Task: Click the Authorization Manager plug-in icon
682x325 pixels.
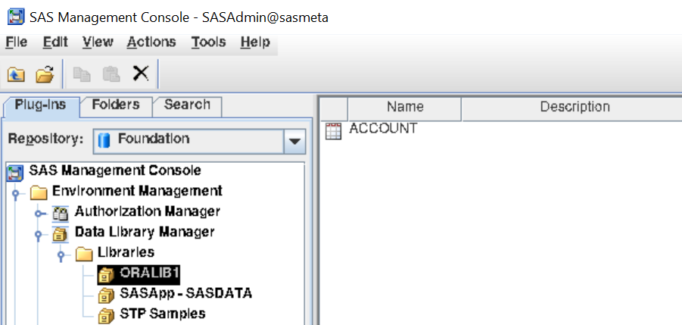Action: point(61,212)
